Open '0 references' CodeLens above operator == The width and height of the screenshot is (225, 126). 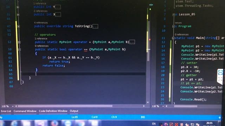(41, 46)
